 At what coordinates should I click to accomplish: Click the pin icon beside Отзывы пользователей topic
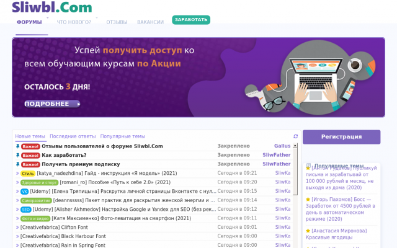[x=17, y=146]
